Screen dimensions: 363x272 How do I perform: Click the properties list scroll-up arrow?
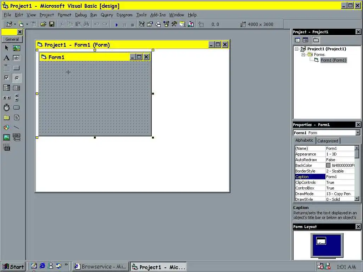click(x=357, y=148)
